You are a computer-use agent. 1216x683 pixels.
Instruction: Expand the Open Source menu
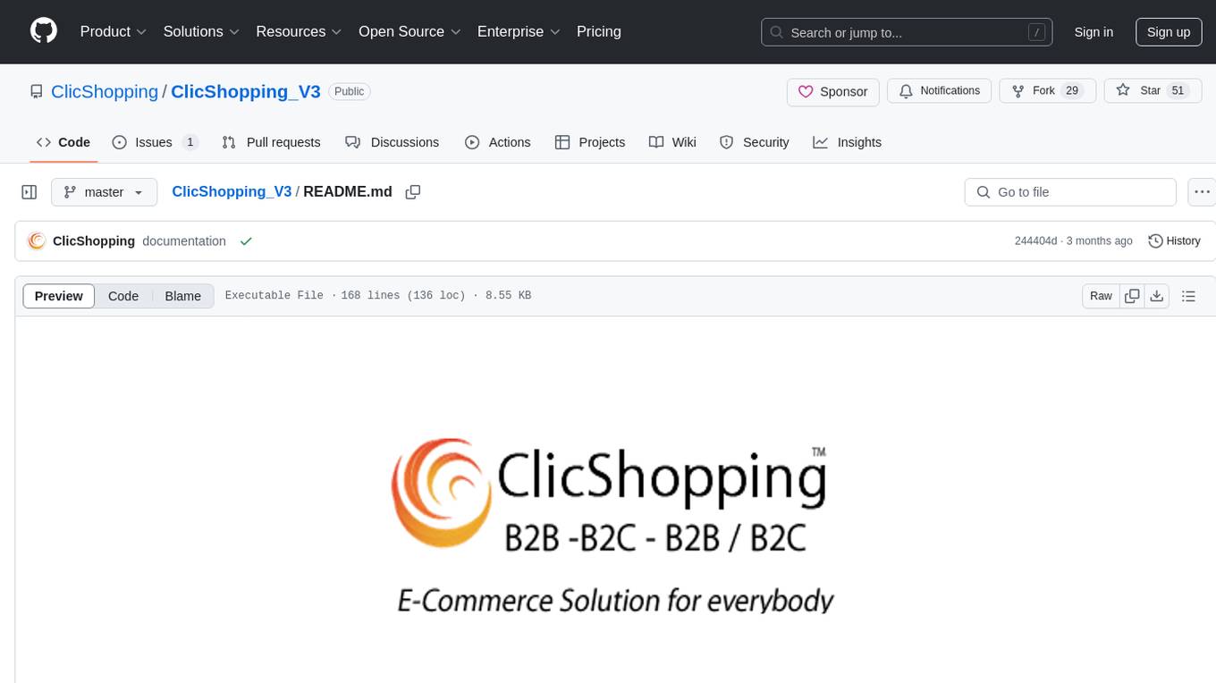[x=410, y=31]
